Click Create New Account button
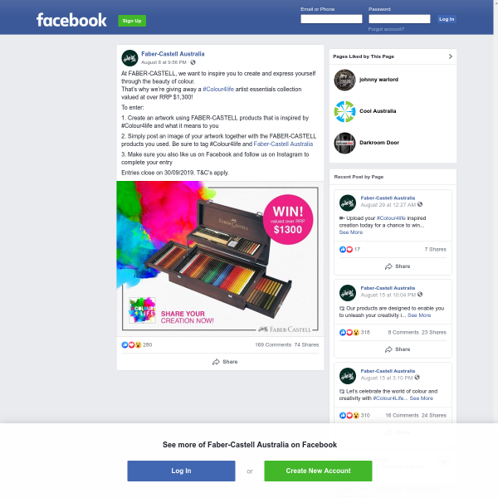Screen dimensions: 498x498 [x=318, y=471]
